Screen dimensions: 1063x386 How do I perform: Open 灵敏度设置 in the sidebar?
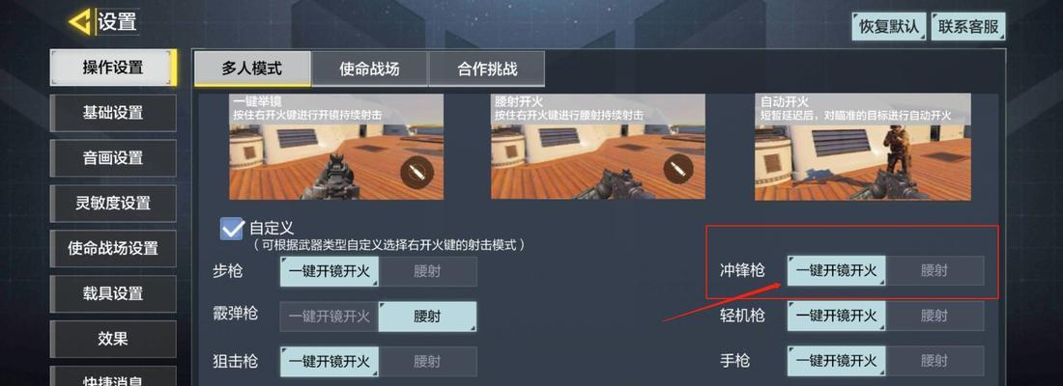pyautogui.click(x=112, y=204)
